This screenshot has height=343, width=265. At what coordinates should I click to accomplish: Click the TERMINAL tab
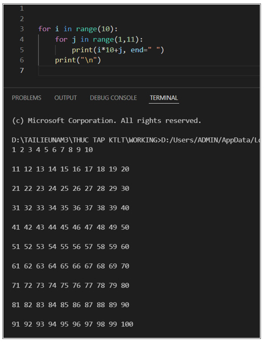(164, 97)
